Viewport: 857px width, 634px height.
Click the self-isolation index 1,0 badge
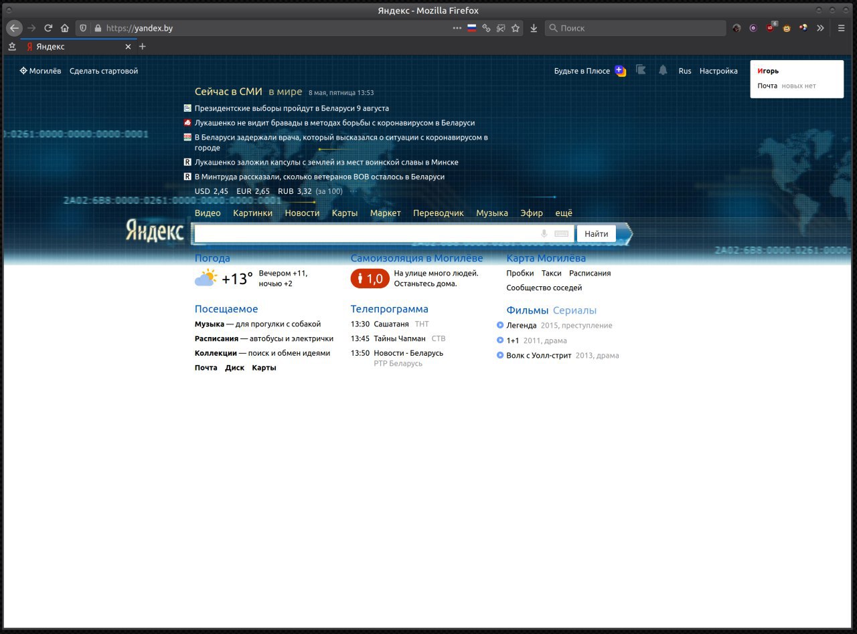pos(370,279)
